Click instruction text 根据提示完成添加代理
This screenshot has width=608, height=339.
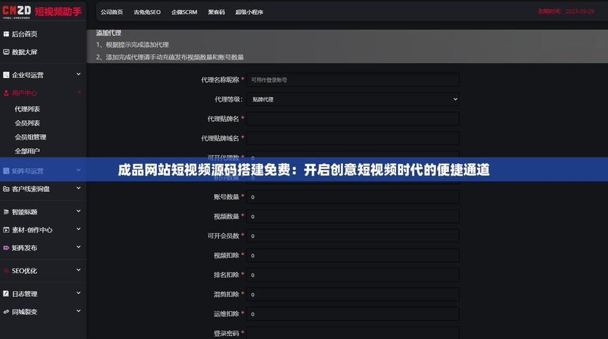[137, 45]
